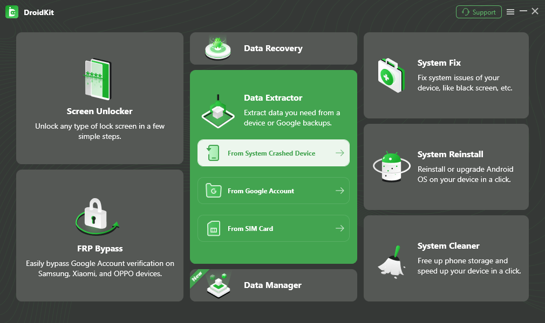Open the Data Recovery title
545x323 pixels.
pyautogui.click(x=273, y=48)
